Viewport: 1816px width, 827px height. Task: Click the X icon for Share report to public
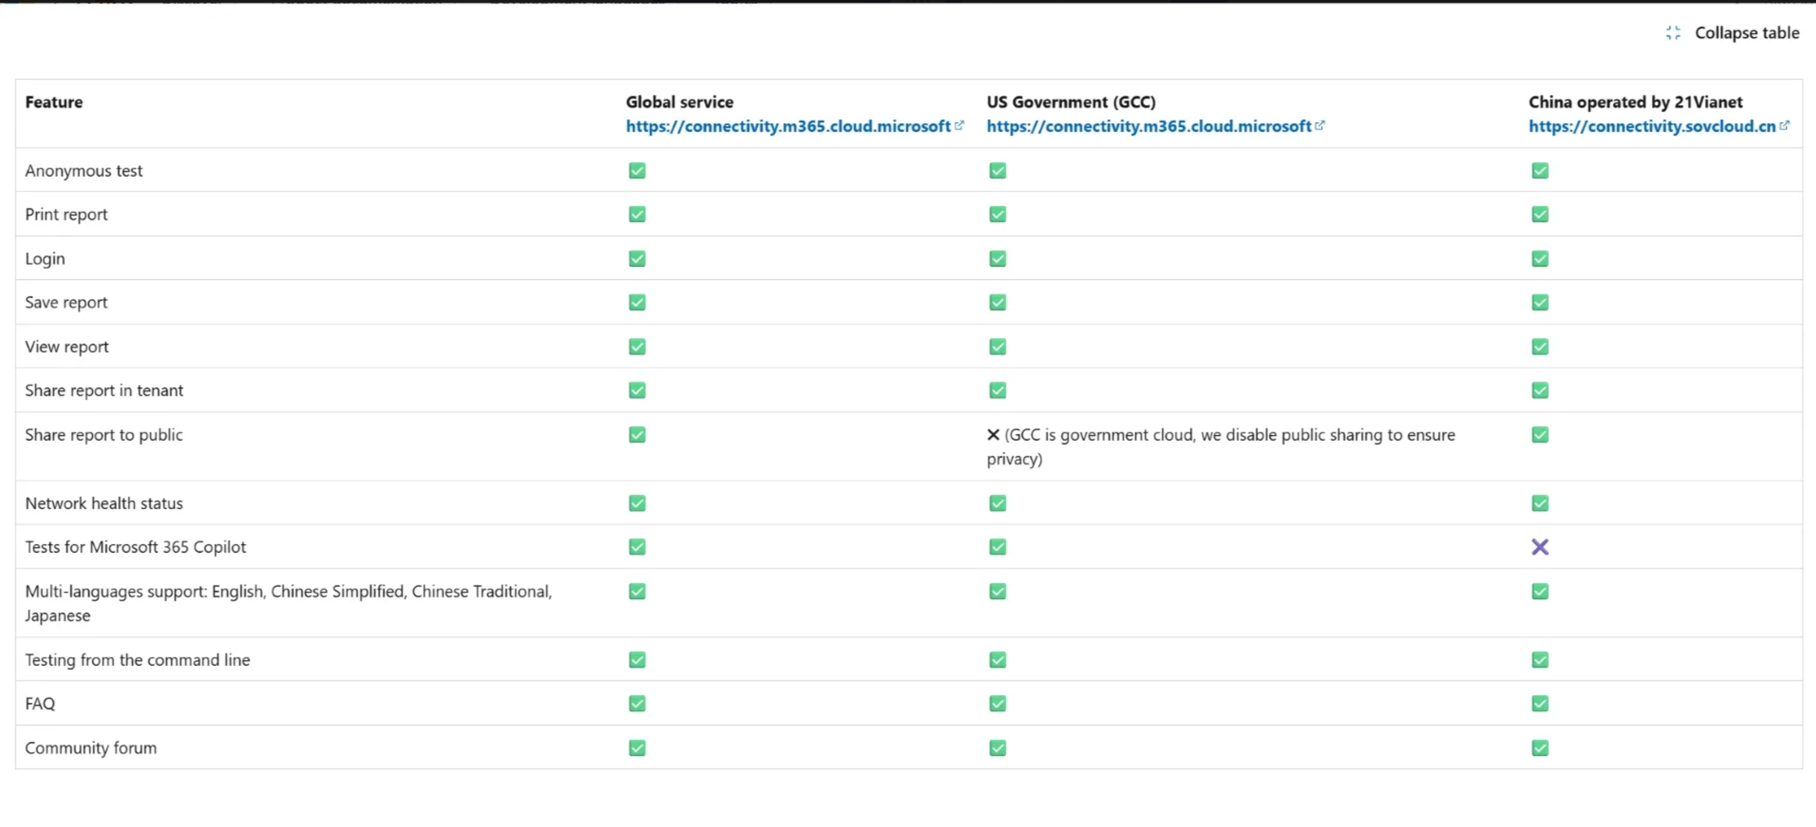coord(993,434)
